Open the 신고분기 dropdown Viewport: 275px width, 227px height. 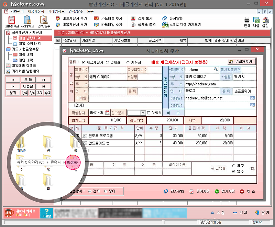click(143, 113)
